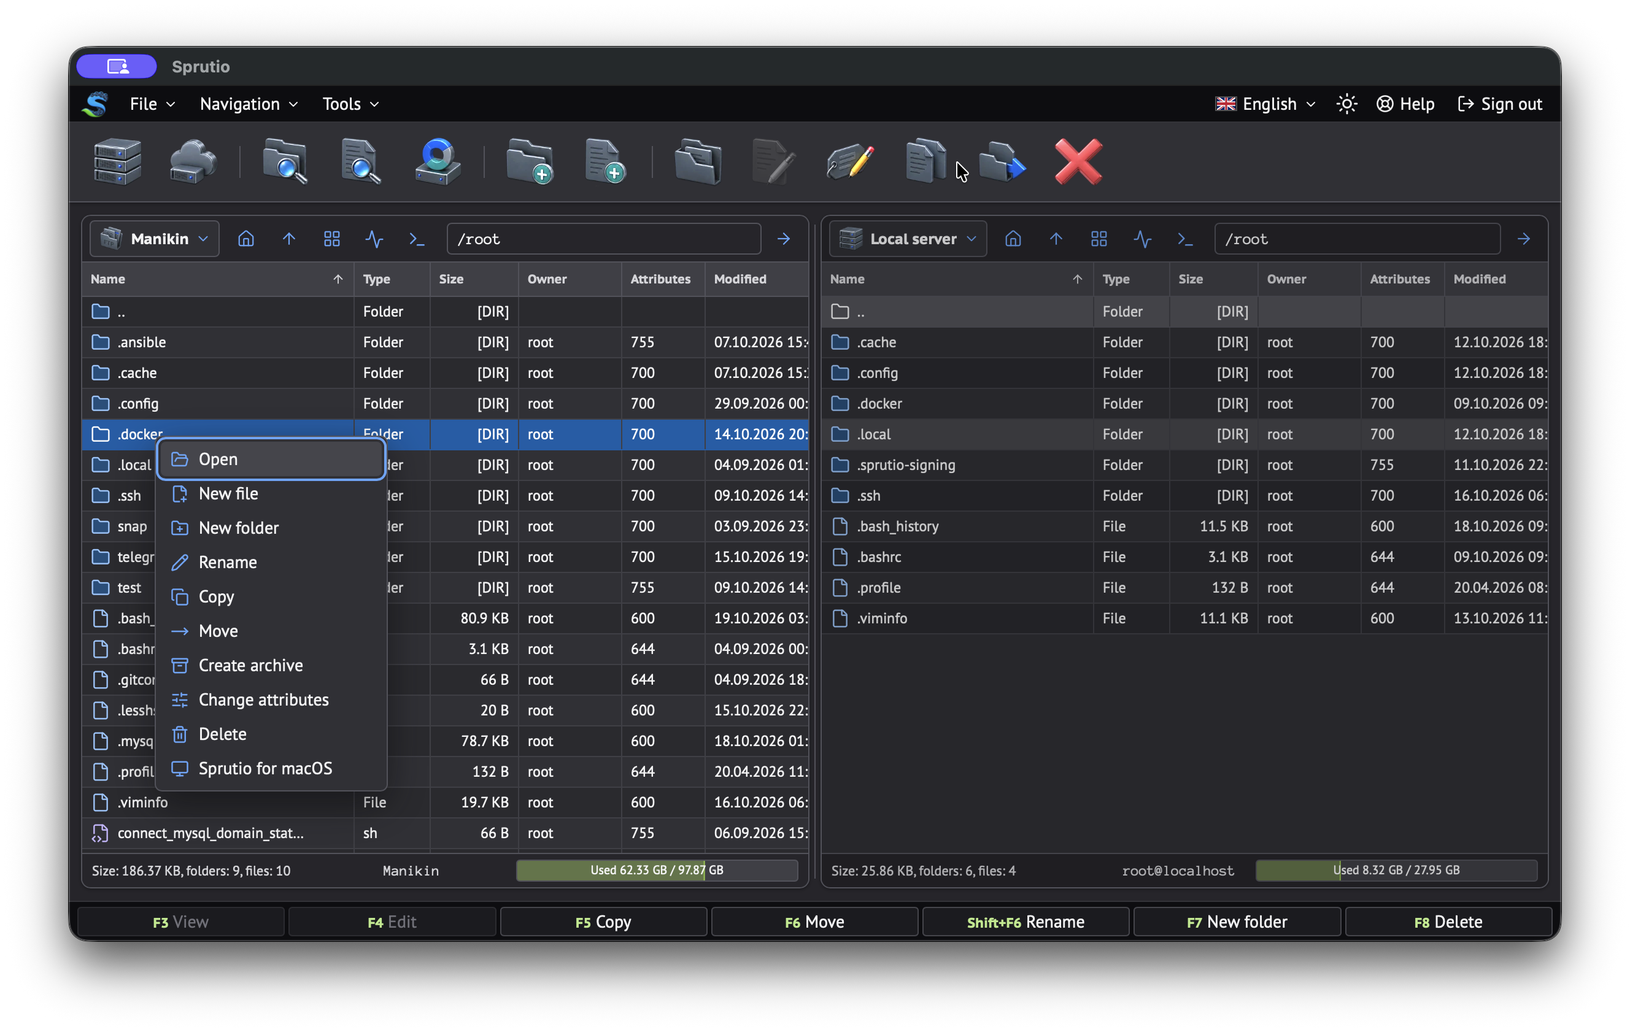The width and height of the screenshot is (1630, 1032).
Task: Open activity monitor in Manikin panel
Action: tap(374, 239)
